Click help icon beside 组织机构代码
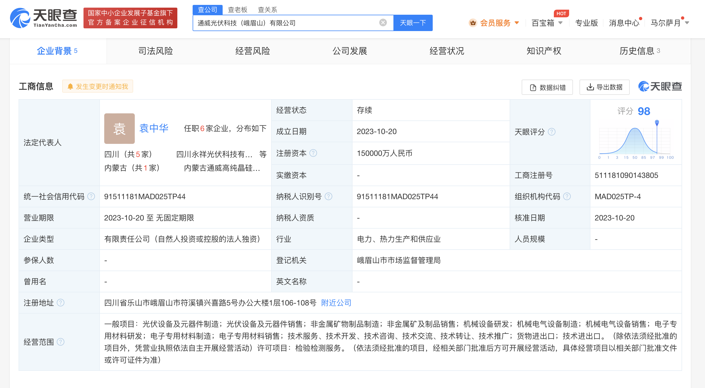Image resolution: width=705 pixels, height=388 pixels. [567, 196]
